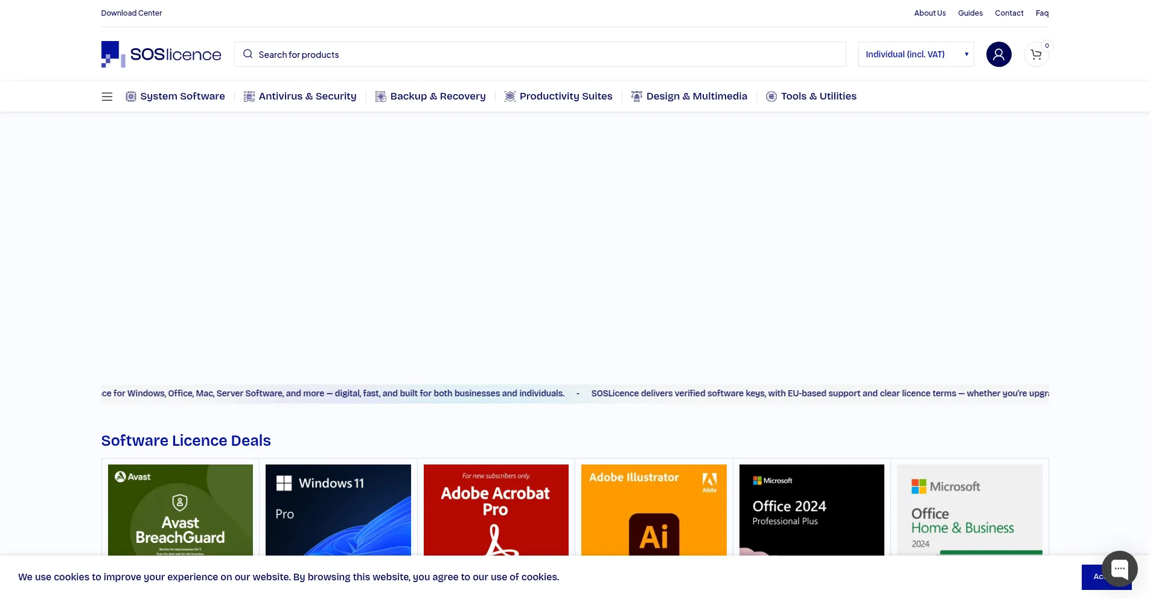Click the Productivity Suites category icon
Image resolution: width=1159 pixels, height=599 pixels.
(510, 97)
